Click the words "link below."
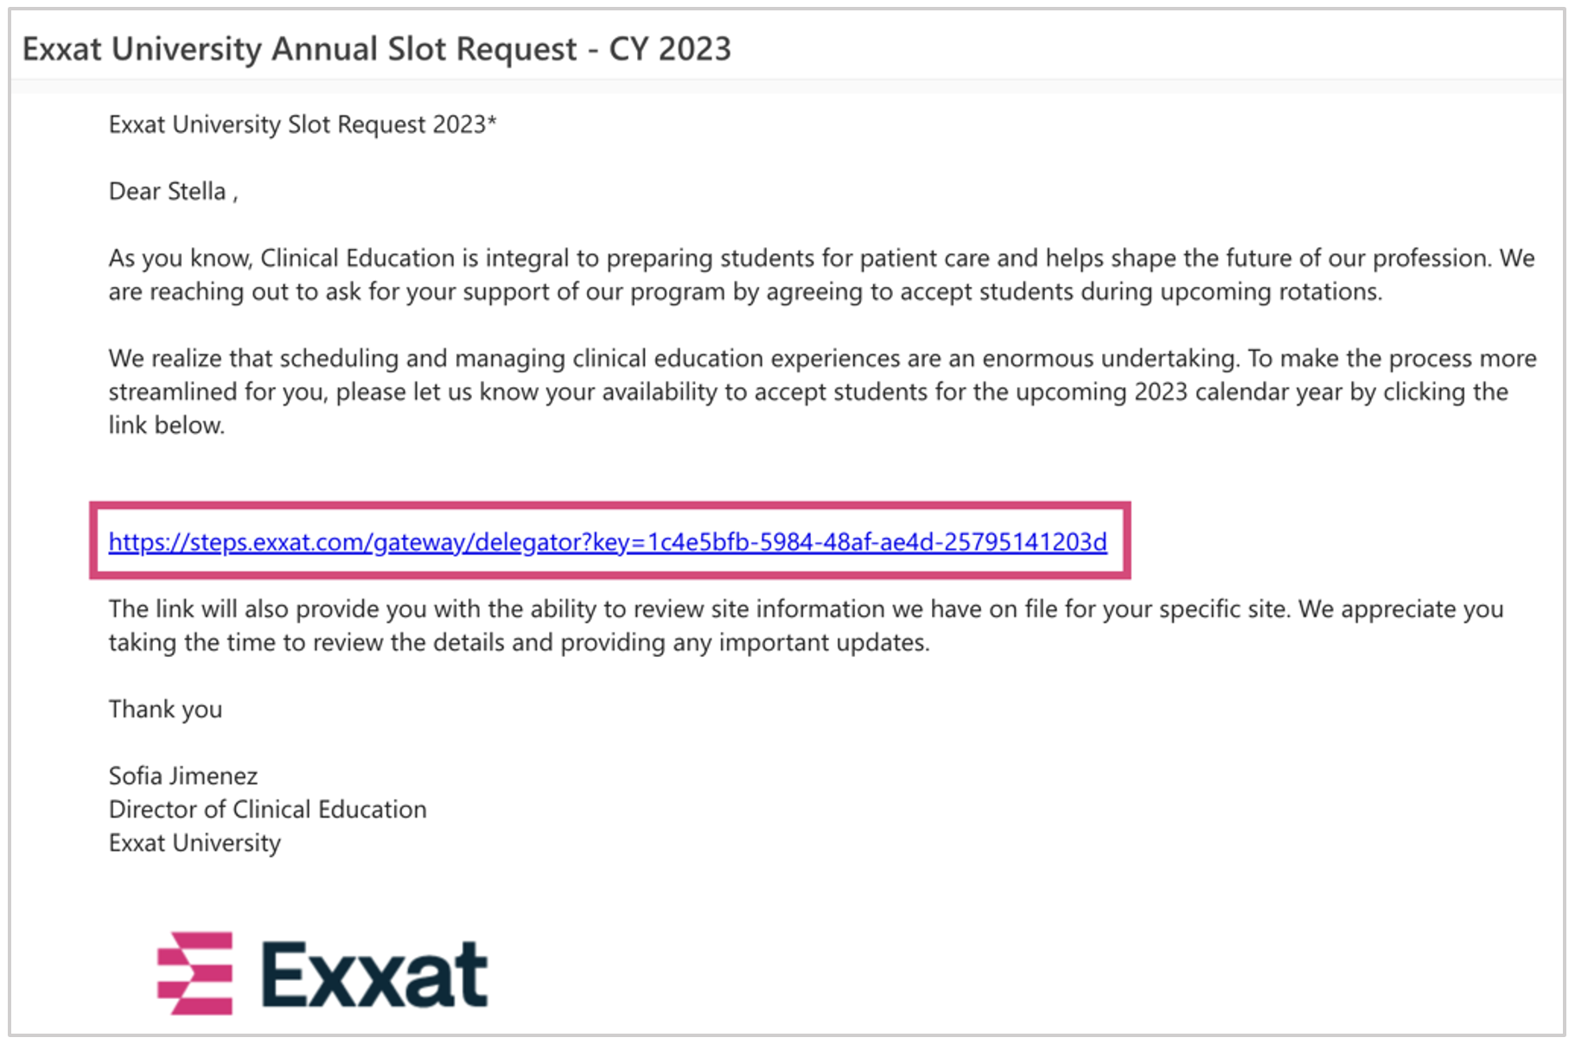The height and width of the screenshot is (1044, 1575). point(166,425)
